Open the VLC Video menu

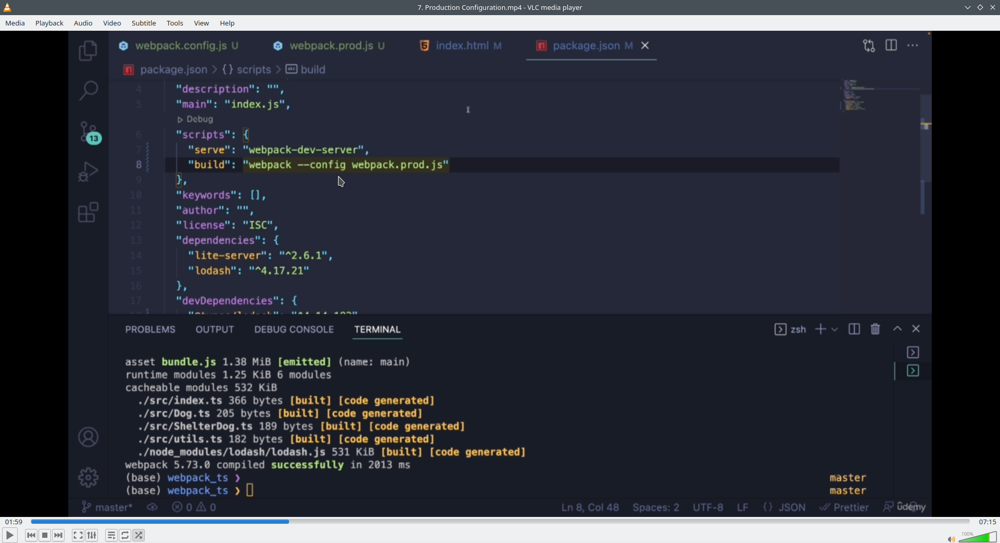[112, 23]
